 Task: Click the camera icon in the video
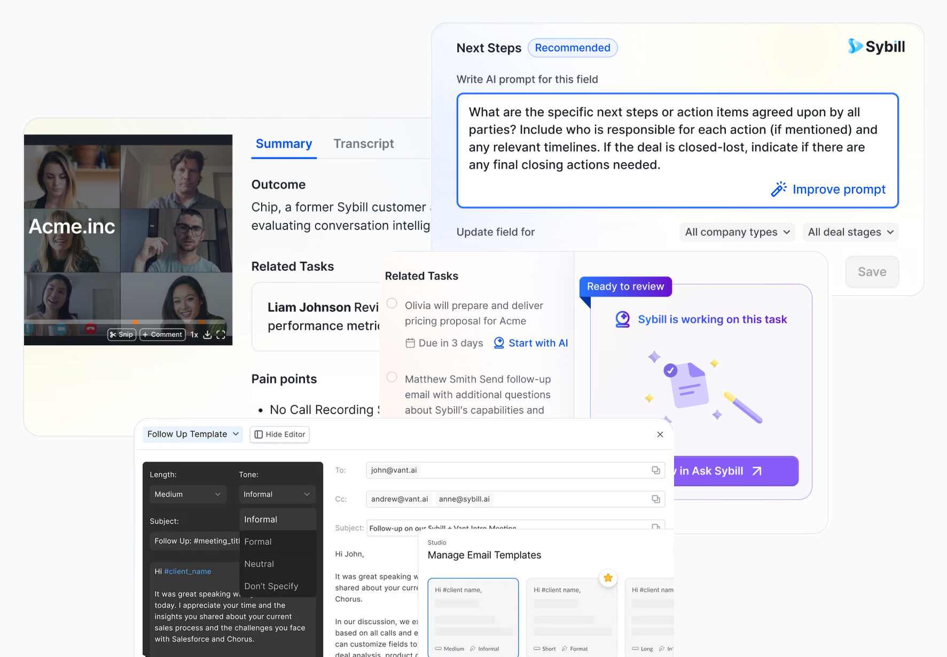pos(61,329)
